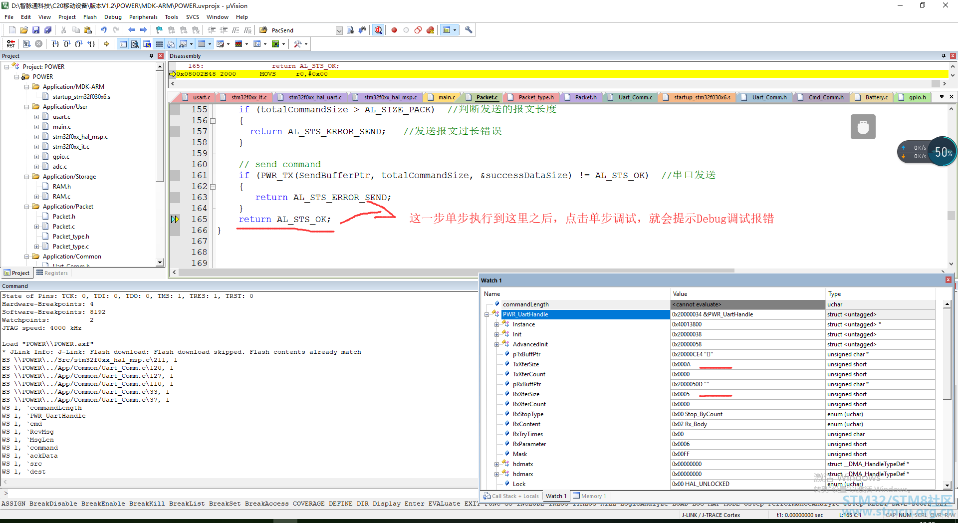Paste from clipboard icon
Viewport: 958px width, 523px height.
(x=88, y=30)
